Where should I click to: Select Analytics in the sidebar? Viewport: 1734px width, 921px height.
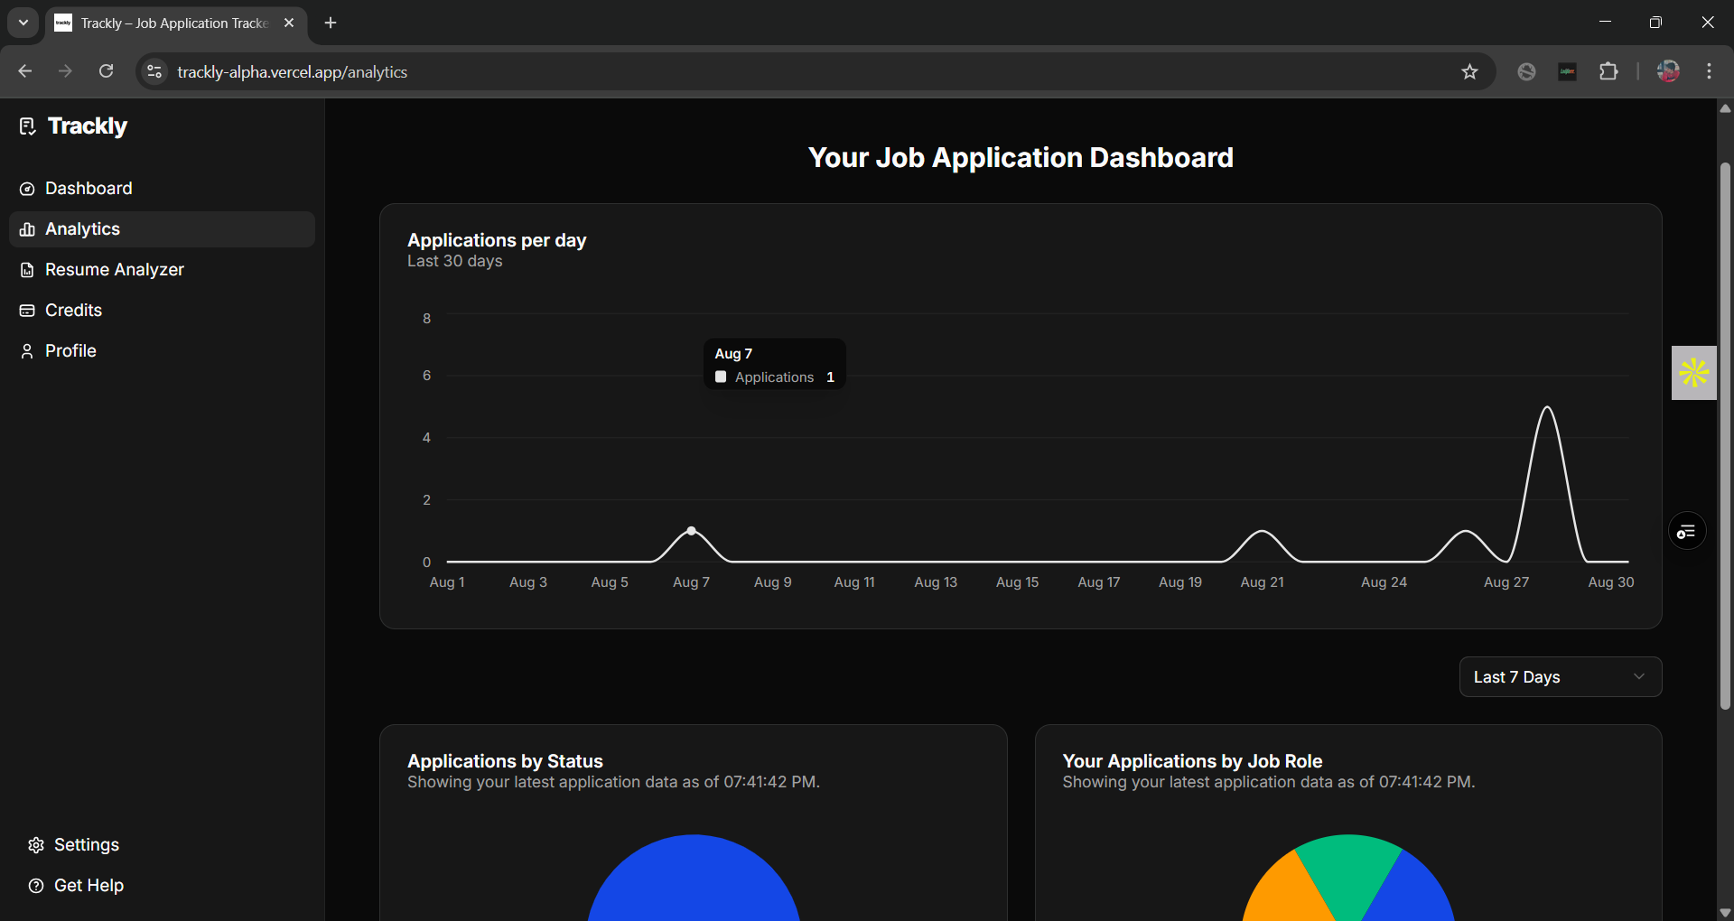coord(162,229)
